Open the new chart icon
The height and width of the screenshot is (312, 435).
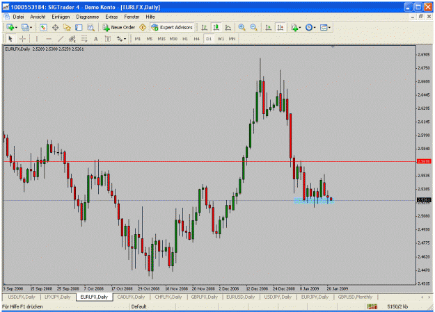tap(10, 27)
